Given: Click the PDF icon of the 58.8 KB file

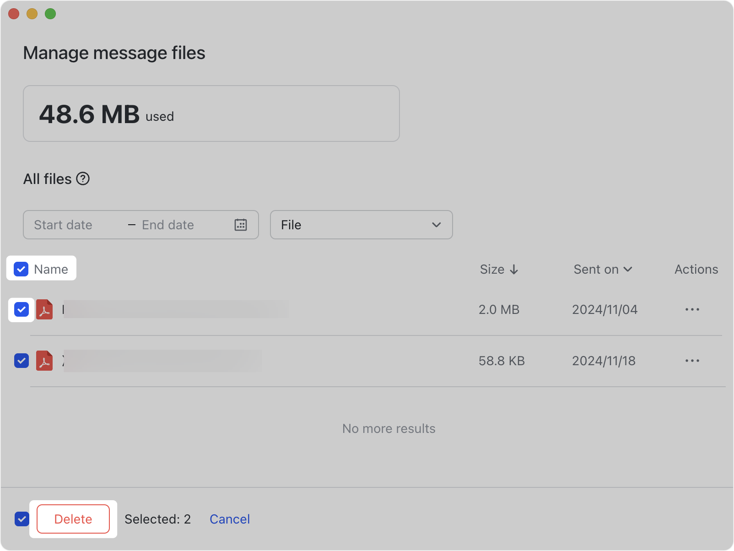Looking at the screenshot, I should pyautogui.click(x=44, y=361).
